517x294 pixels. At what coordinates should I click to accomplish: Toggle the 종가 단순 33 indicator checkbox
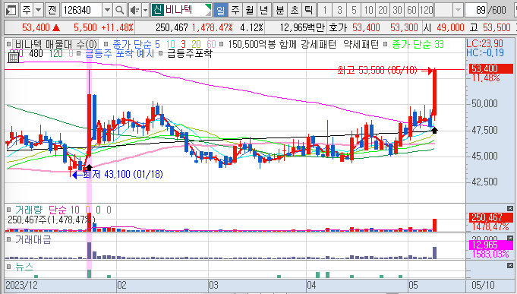click(385, 44)
